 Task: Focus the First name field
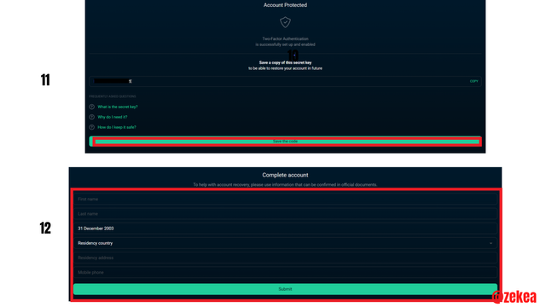pyautogui.click(x=285, y=199)
